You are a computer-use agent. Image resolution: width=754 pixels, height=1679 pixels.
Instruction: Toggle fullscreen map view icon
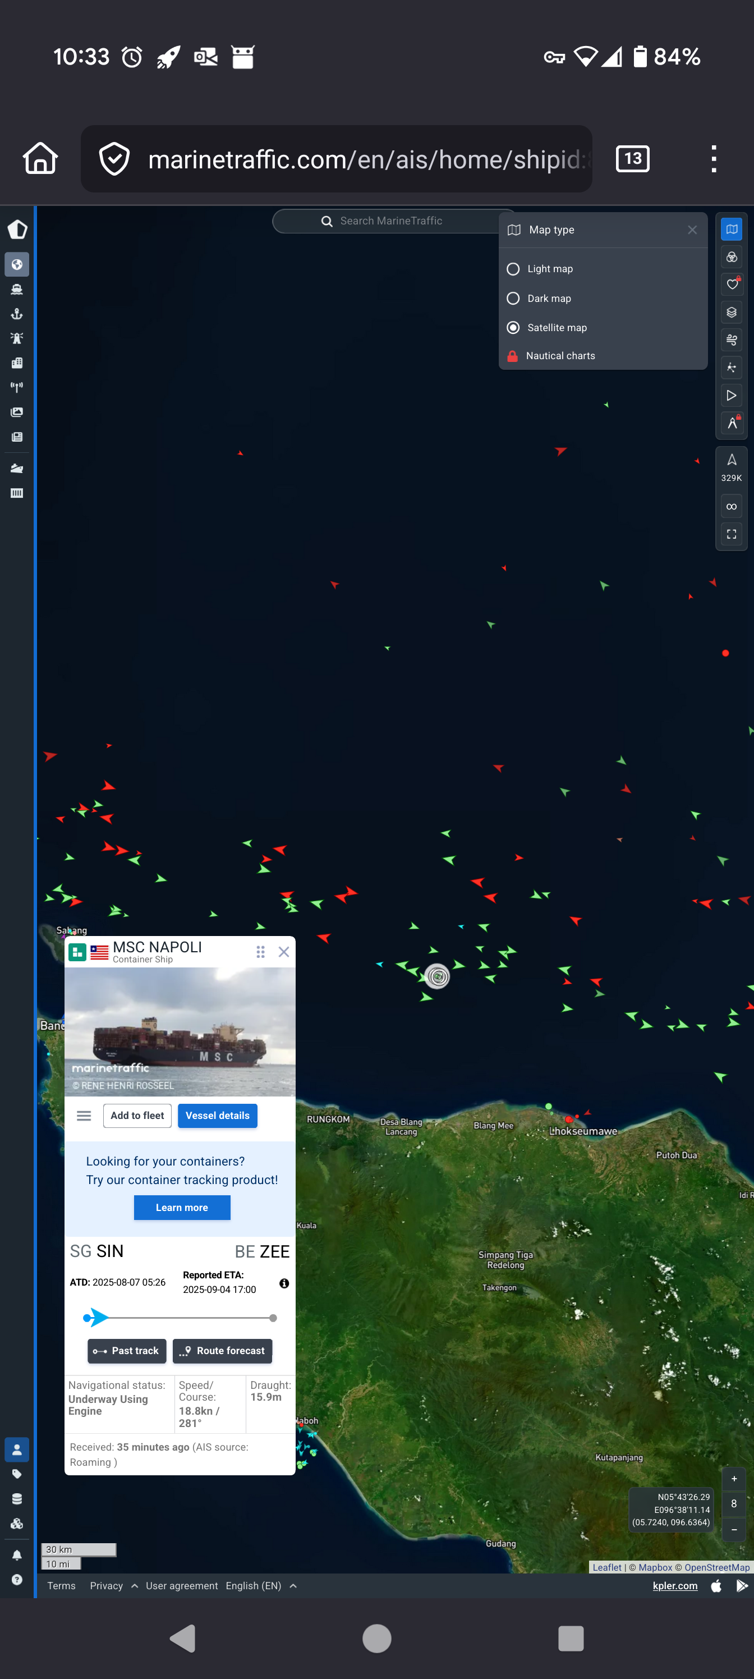[731, 534]
